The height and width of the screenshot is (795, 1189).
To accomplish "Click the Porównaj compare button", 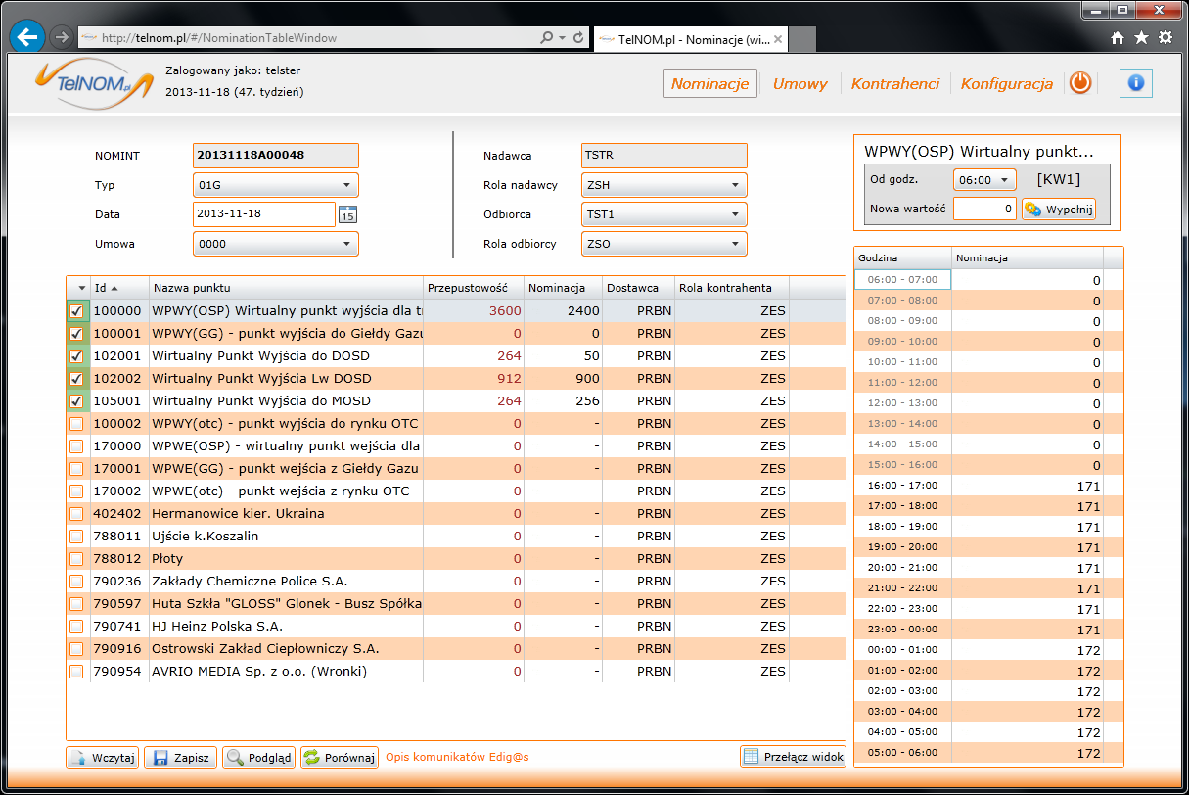I will pyautogui.click(x=340, y=758).
